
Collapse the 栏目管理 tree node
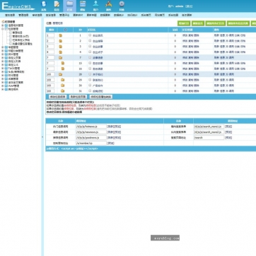[x=3, y=29]
